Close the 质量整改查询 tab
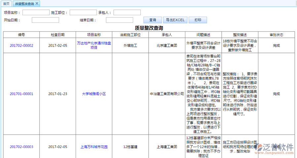 pyautogui.click(x=37, y=4)
